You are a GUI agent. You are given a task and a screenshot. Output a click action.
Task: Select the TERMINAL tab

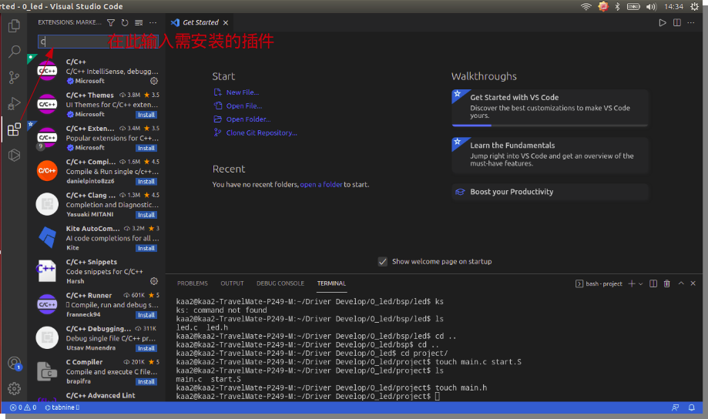pyautogui.click(x=331, y=283)
